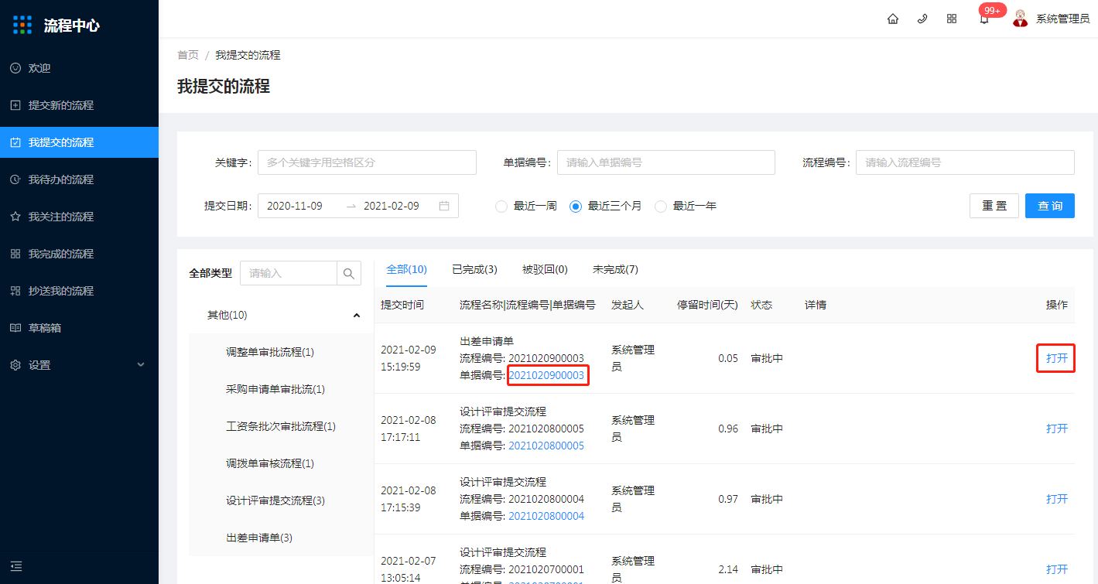Image resolution: width=1098 pixels, height=584 pixels.
Task: Click the 停留时间(天) column header
Action: 707,305
